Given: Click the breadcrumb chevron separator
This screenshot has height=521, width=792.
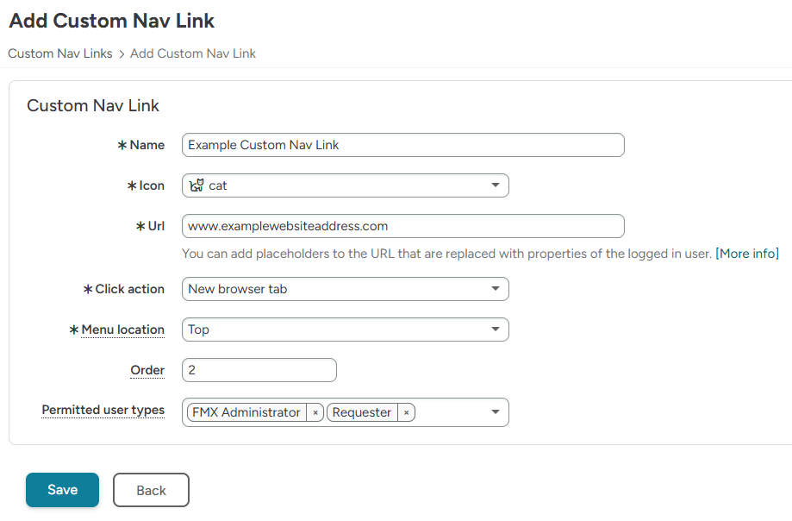Looking at the screenshot, I should (122, 54).
